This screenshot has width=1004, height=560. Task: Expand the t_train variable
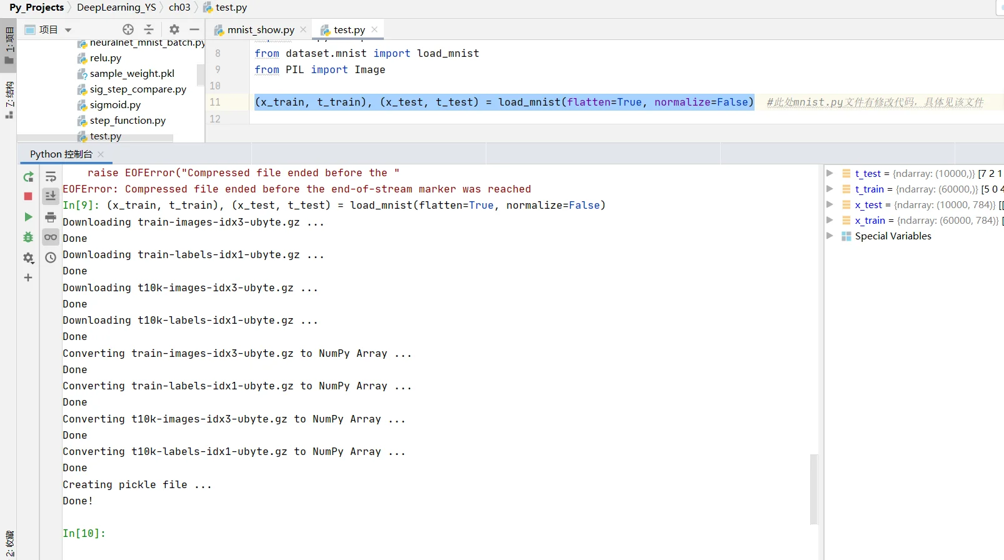830,189
